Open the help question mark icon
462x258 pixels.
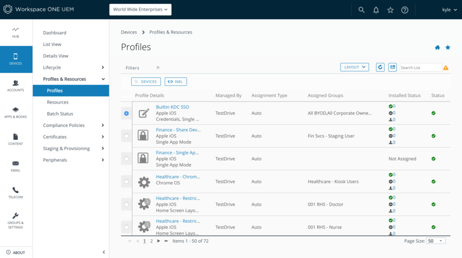(x=405, y=10)
